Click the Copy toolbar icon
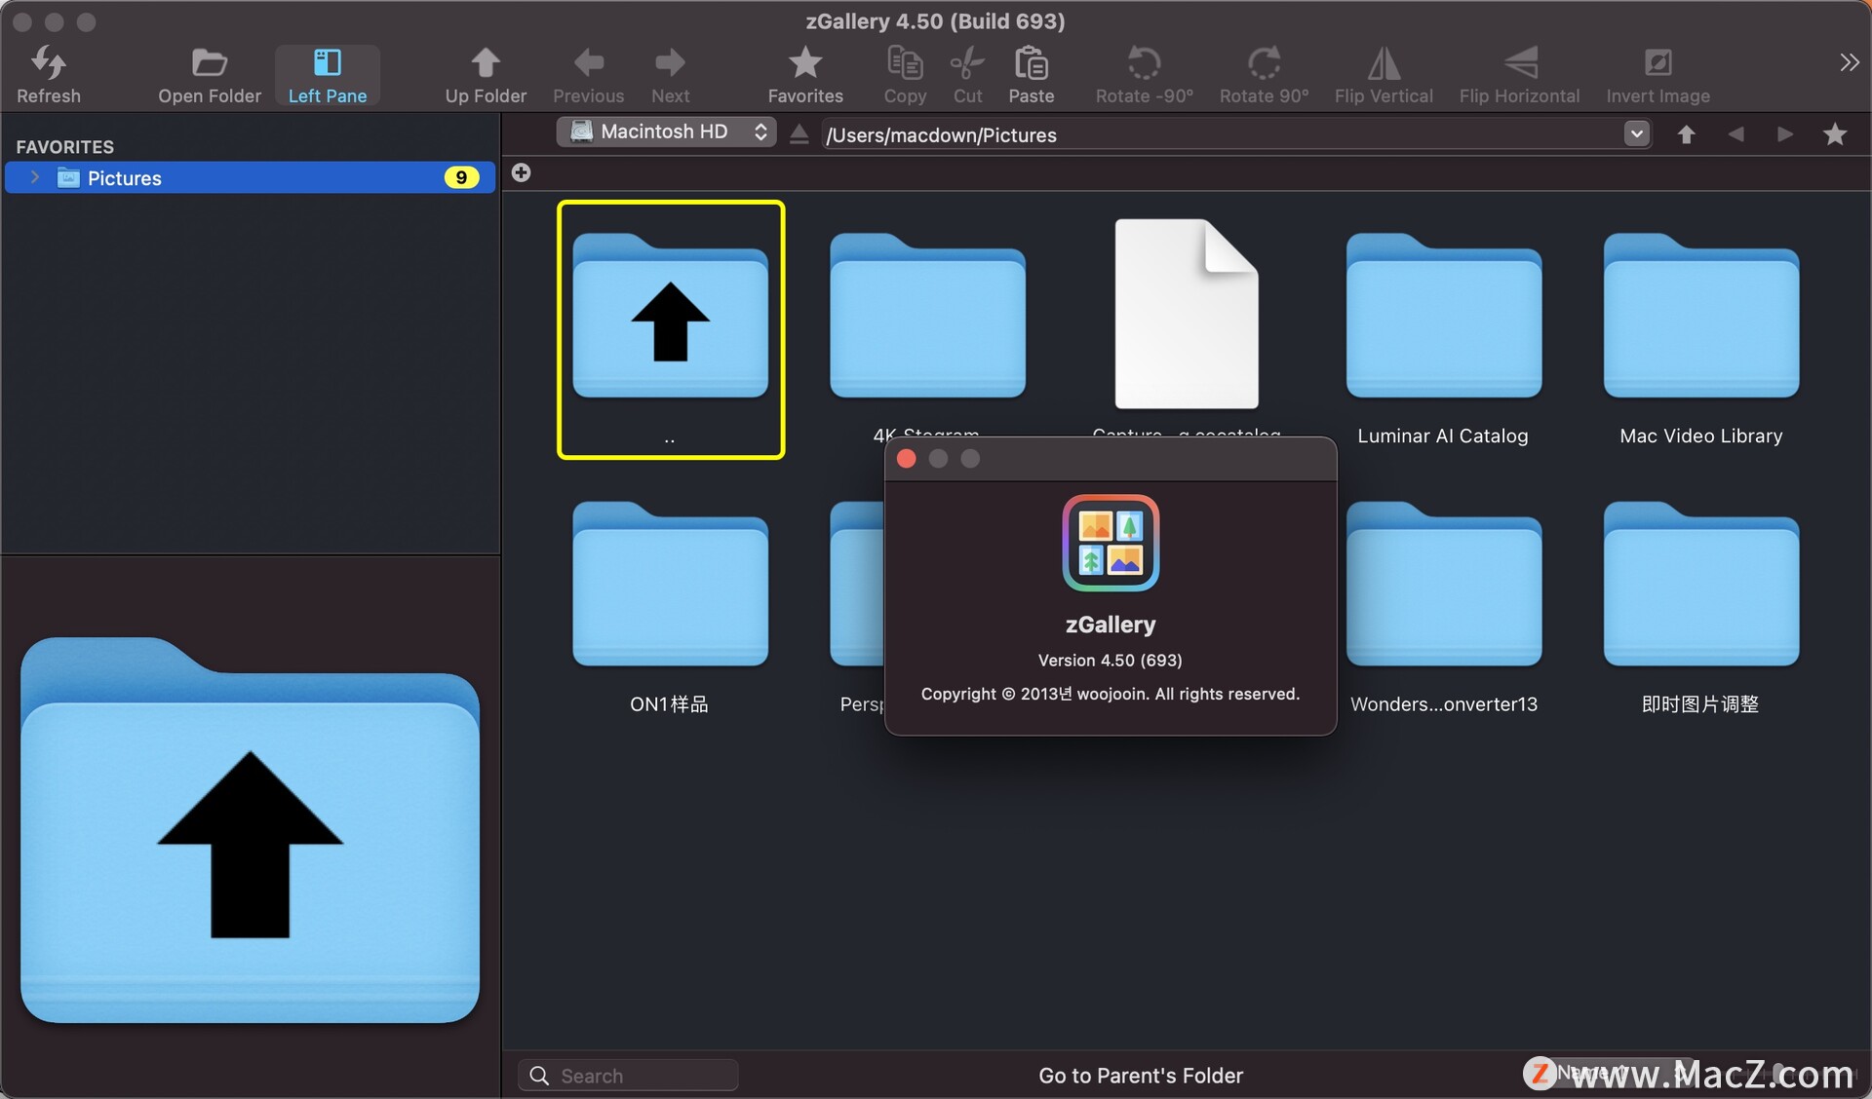This screenshot has height=1099, width=1872. click(905, 74)
